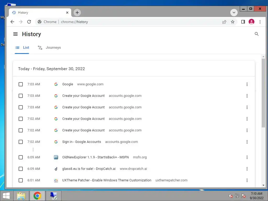
Task: Open actions menu for first 7:02 AM Create your Google Account
Action: point(247,119)
